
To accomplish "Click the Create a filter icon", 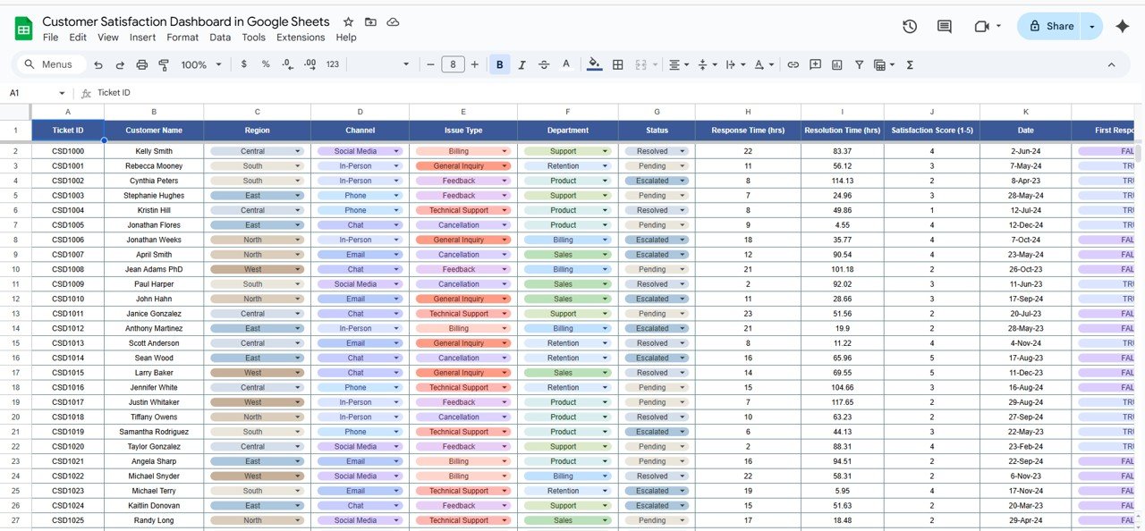I will tap(858, 64).
